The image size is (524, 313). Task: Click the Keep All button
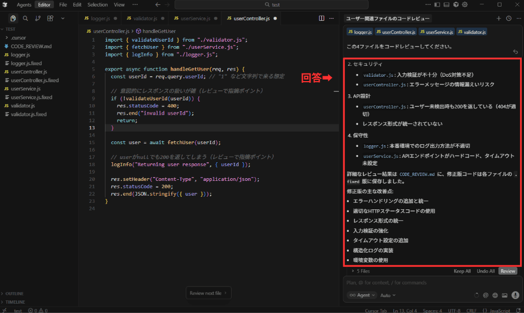(462, 271)
